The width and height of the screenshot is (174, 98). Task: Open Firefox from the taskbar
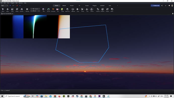point(59,96)
